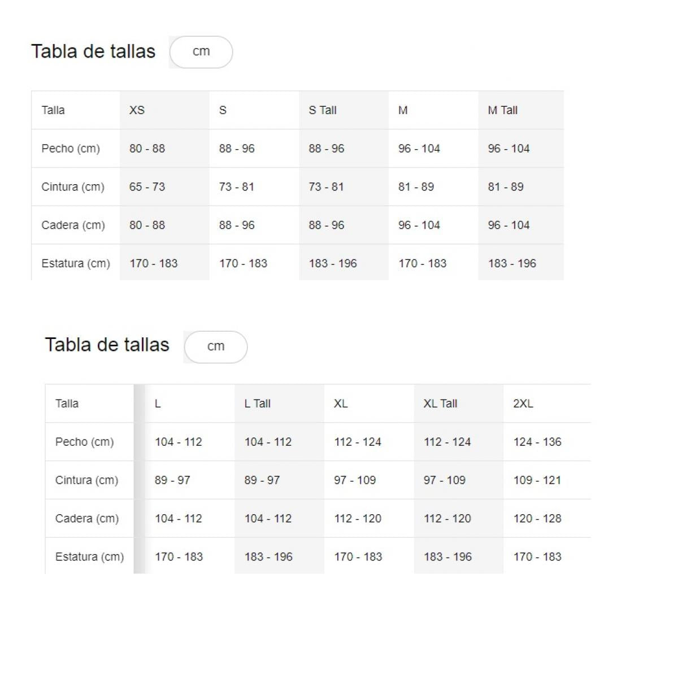Click the 120 - 128 hip cell

click(537, 519)
